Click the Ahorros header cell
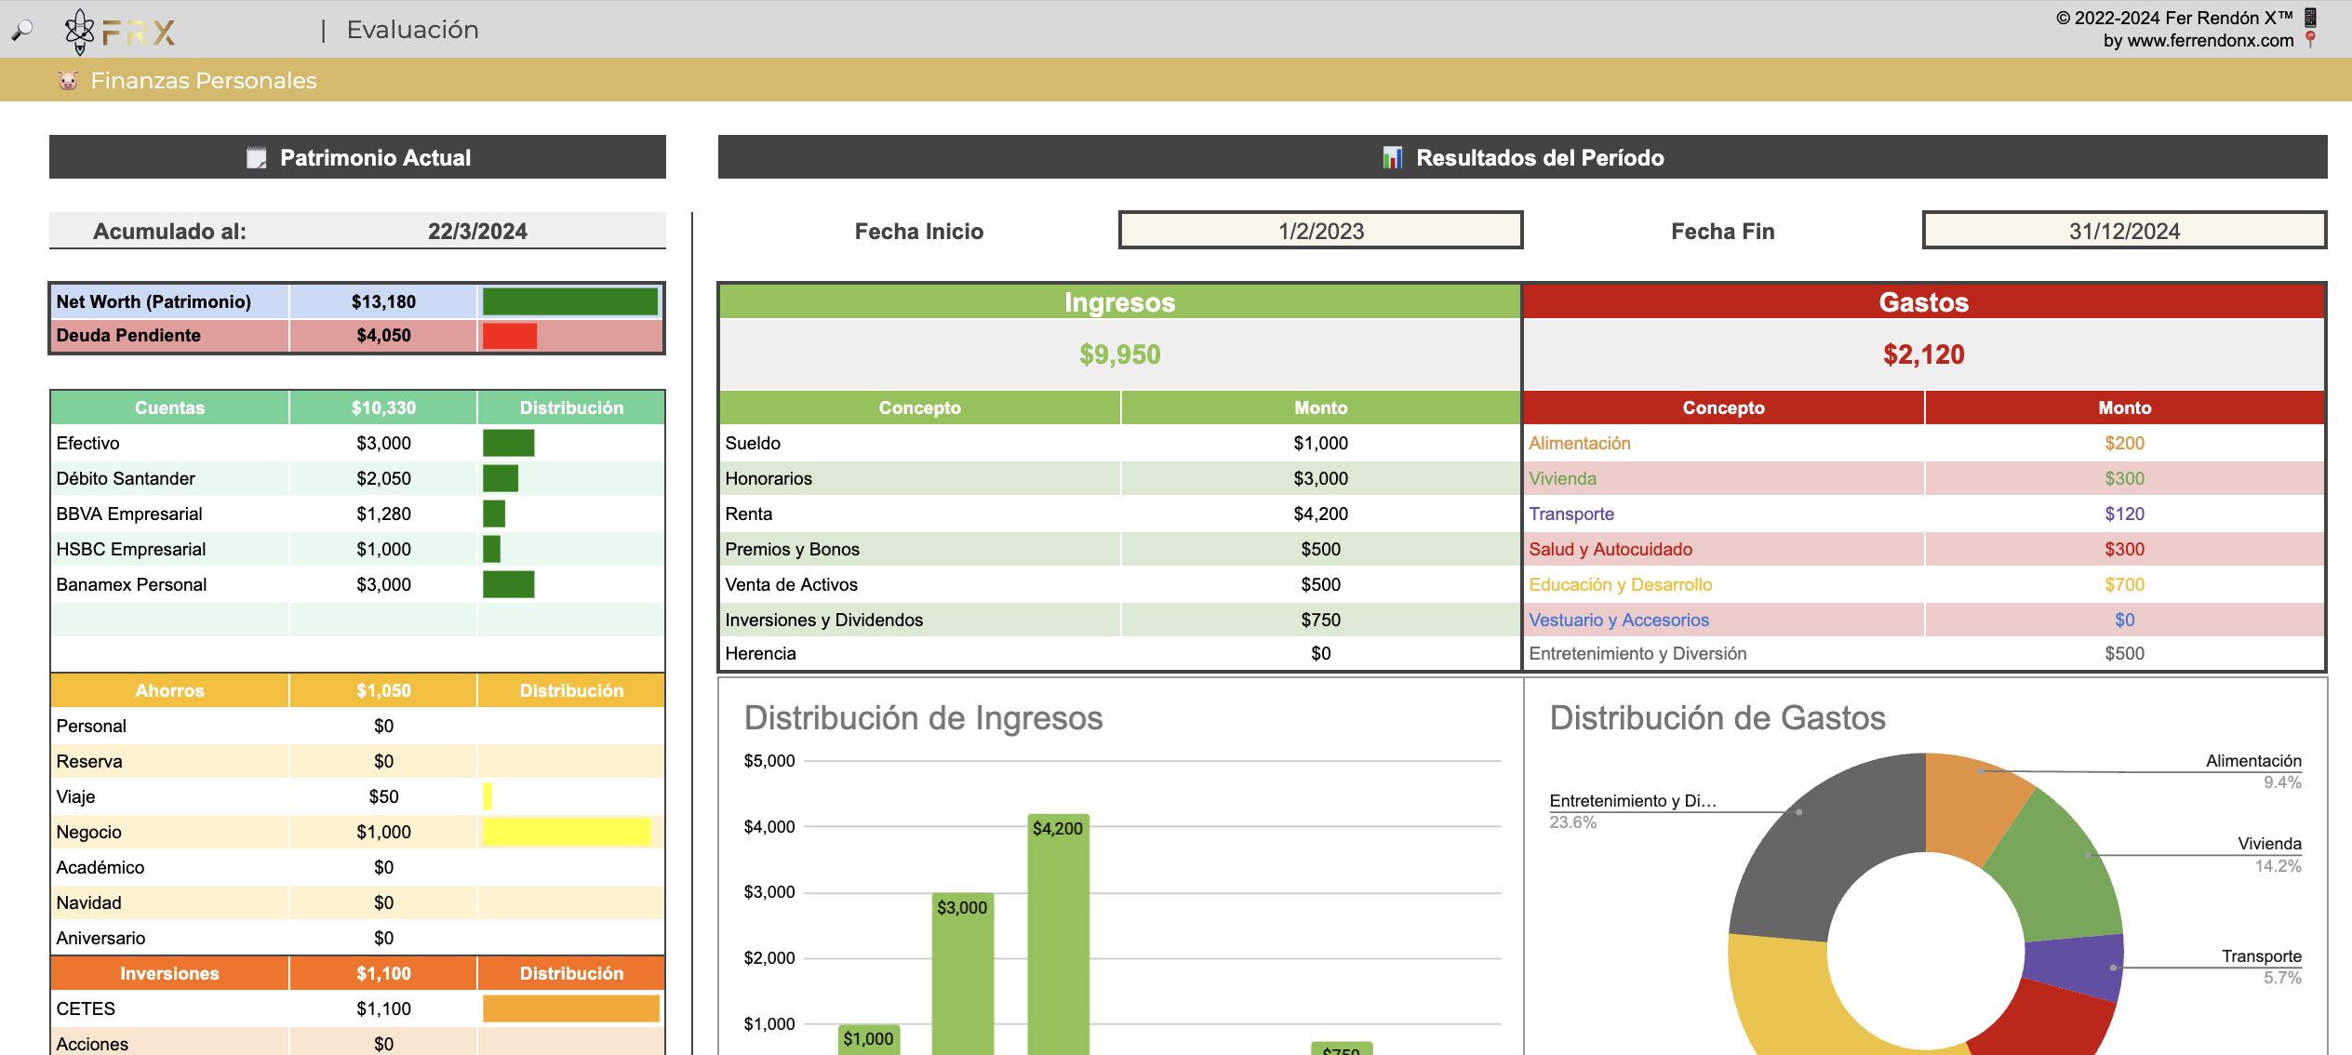The image size is (2352, 1055). tap(169, 690)
